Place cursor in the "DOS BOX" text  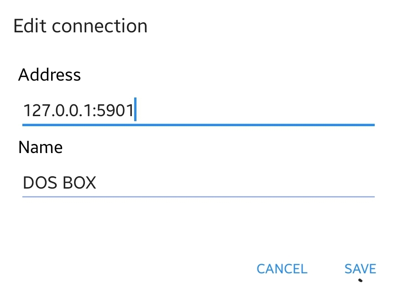[59, 183]
